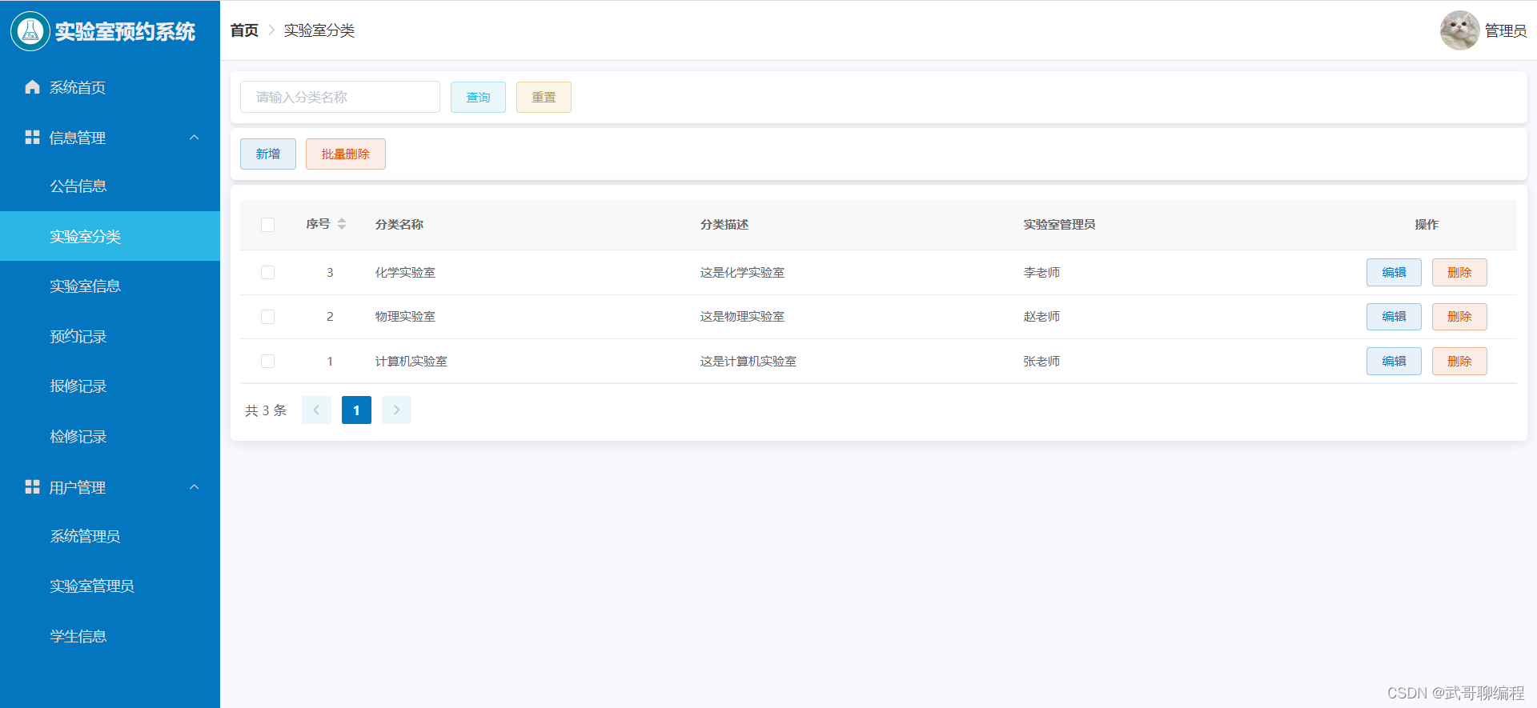Click the 分类描述 column header
This screenshot has width=1537, height=708.
tap(724, 225)
